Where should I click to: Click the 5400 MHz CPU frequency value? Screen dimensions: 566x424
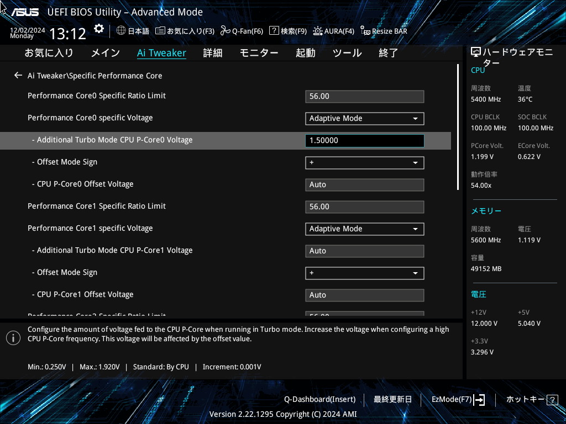coord(485,99)
